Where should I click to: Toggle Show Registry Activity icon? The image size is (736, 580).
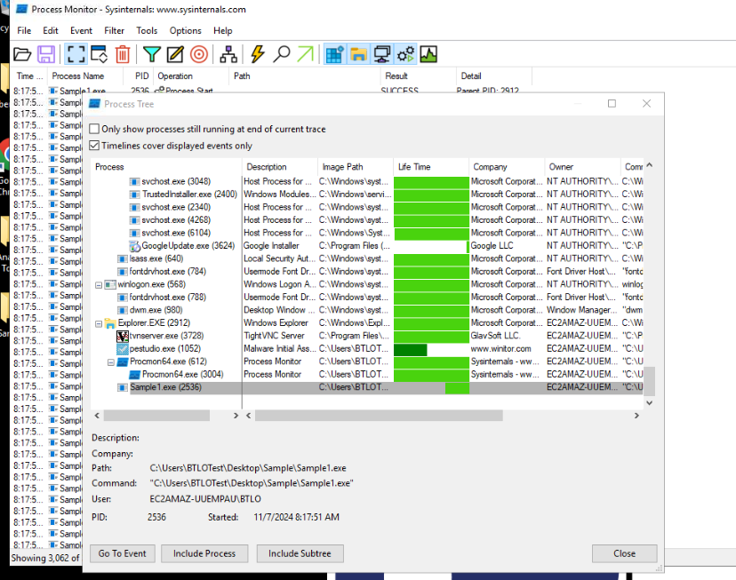point(335,54)
